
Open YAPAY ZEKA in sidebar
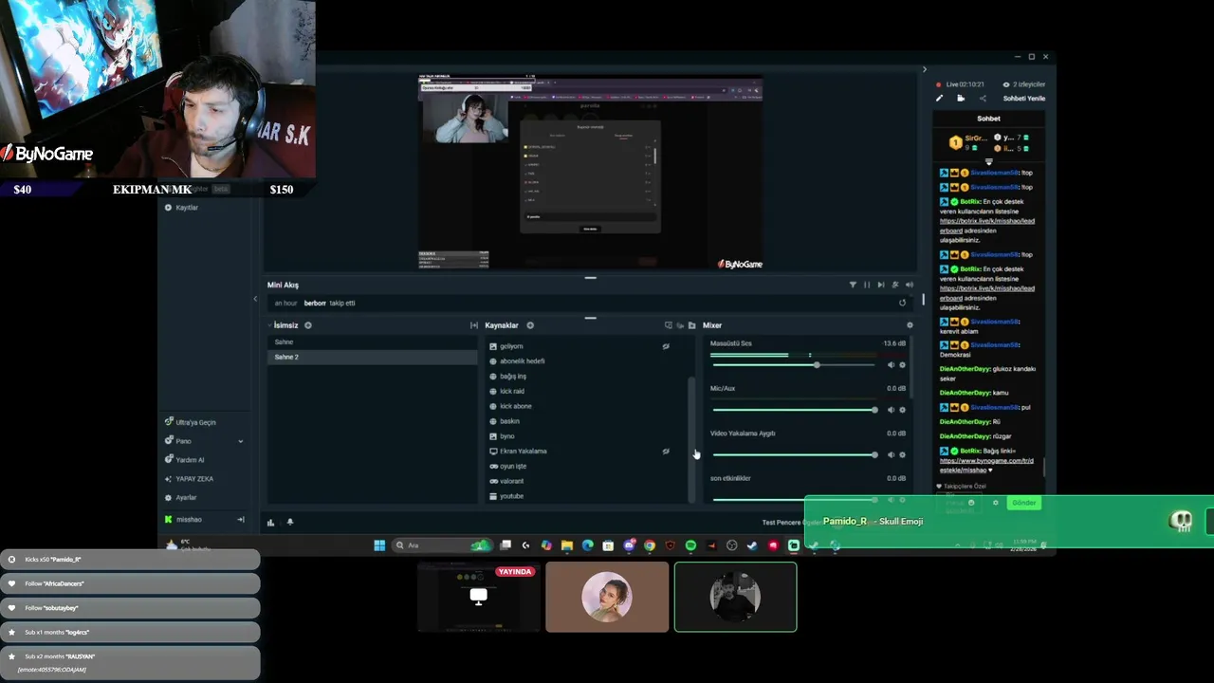coord(193,479)
